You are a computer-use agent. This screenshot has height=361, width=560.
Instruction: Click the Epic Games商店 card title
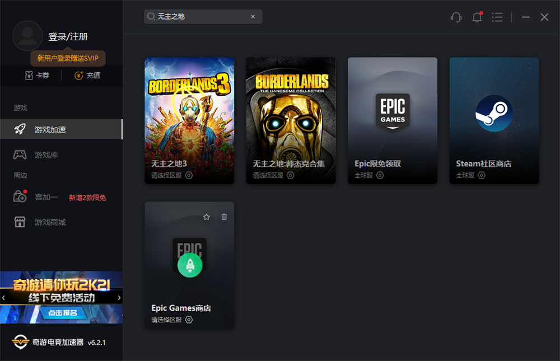pyautogui.click(x=181, y=308)
